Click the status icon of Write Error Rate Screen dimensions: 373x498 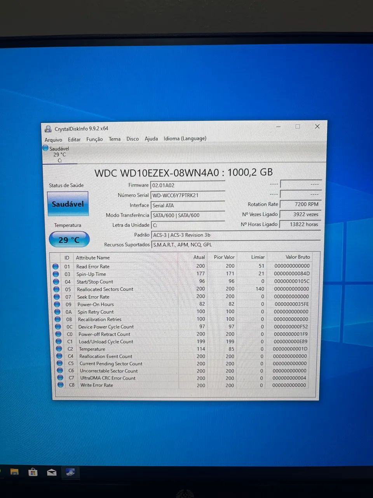tap(61, 385)
